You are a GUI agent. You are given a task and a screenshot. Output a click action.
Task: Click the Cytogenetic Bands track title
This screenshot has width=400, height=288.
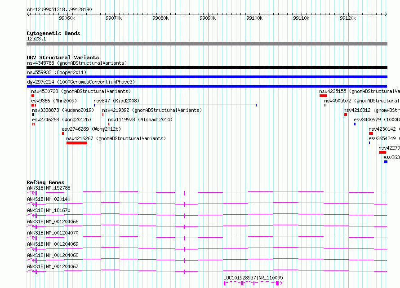point(53,33)
